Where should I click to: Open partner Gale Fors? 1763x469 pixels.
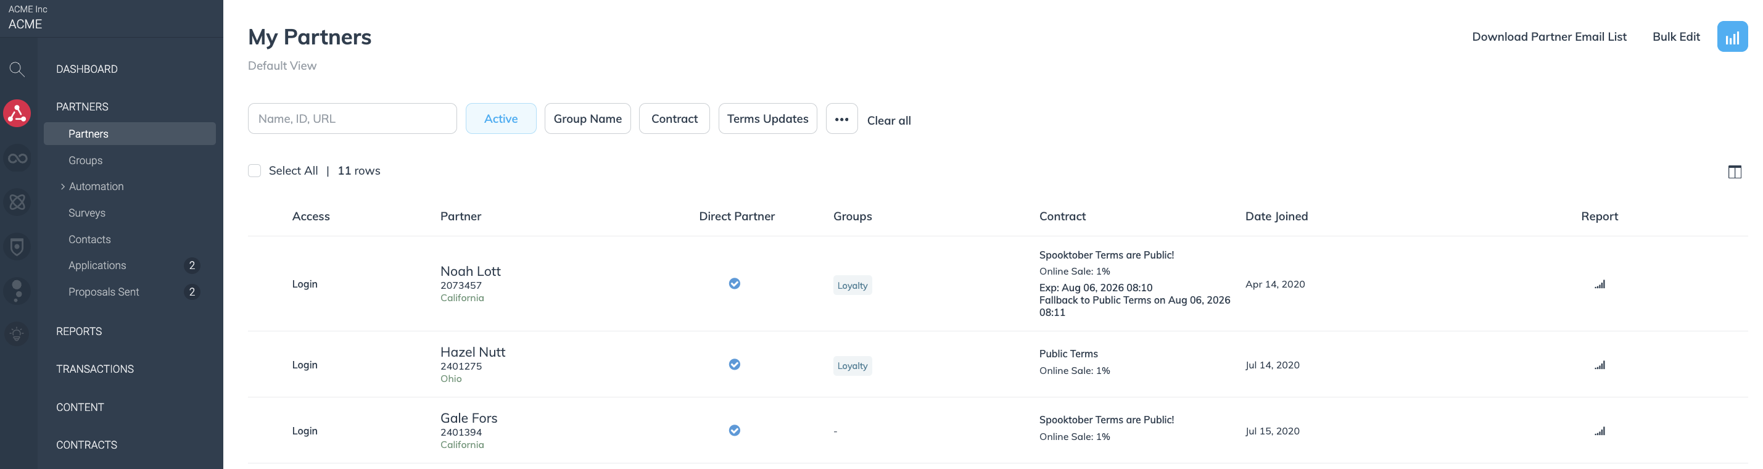point(469,418)
